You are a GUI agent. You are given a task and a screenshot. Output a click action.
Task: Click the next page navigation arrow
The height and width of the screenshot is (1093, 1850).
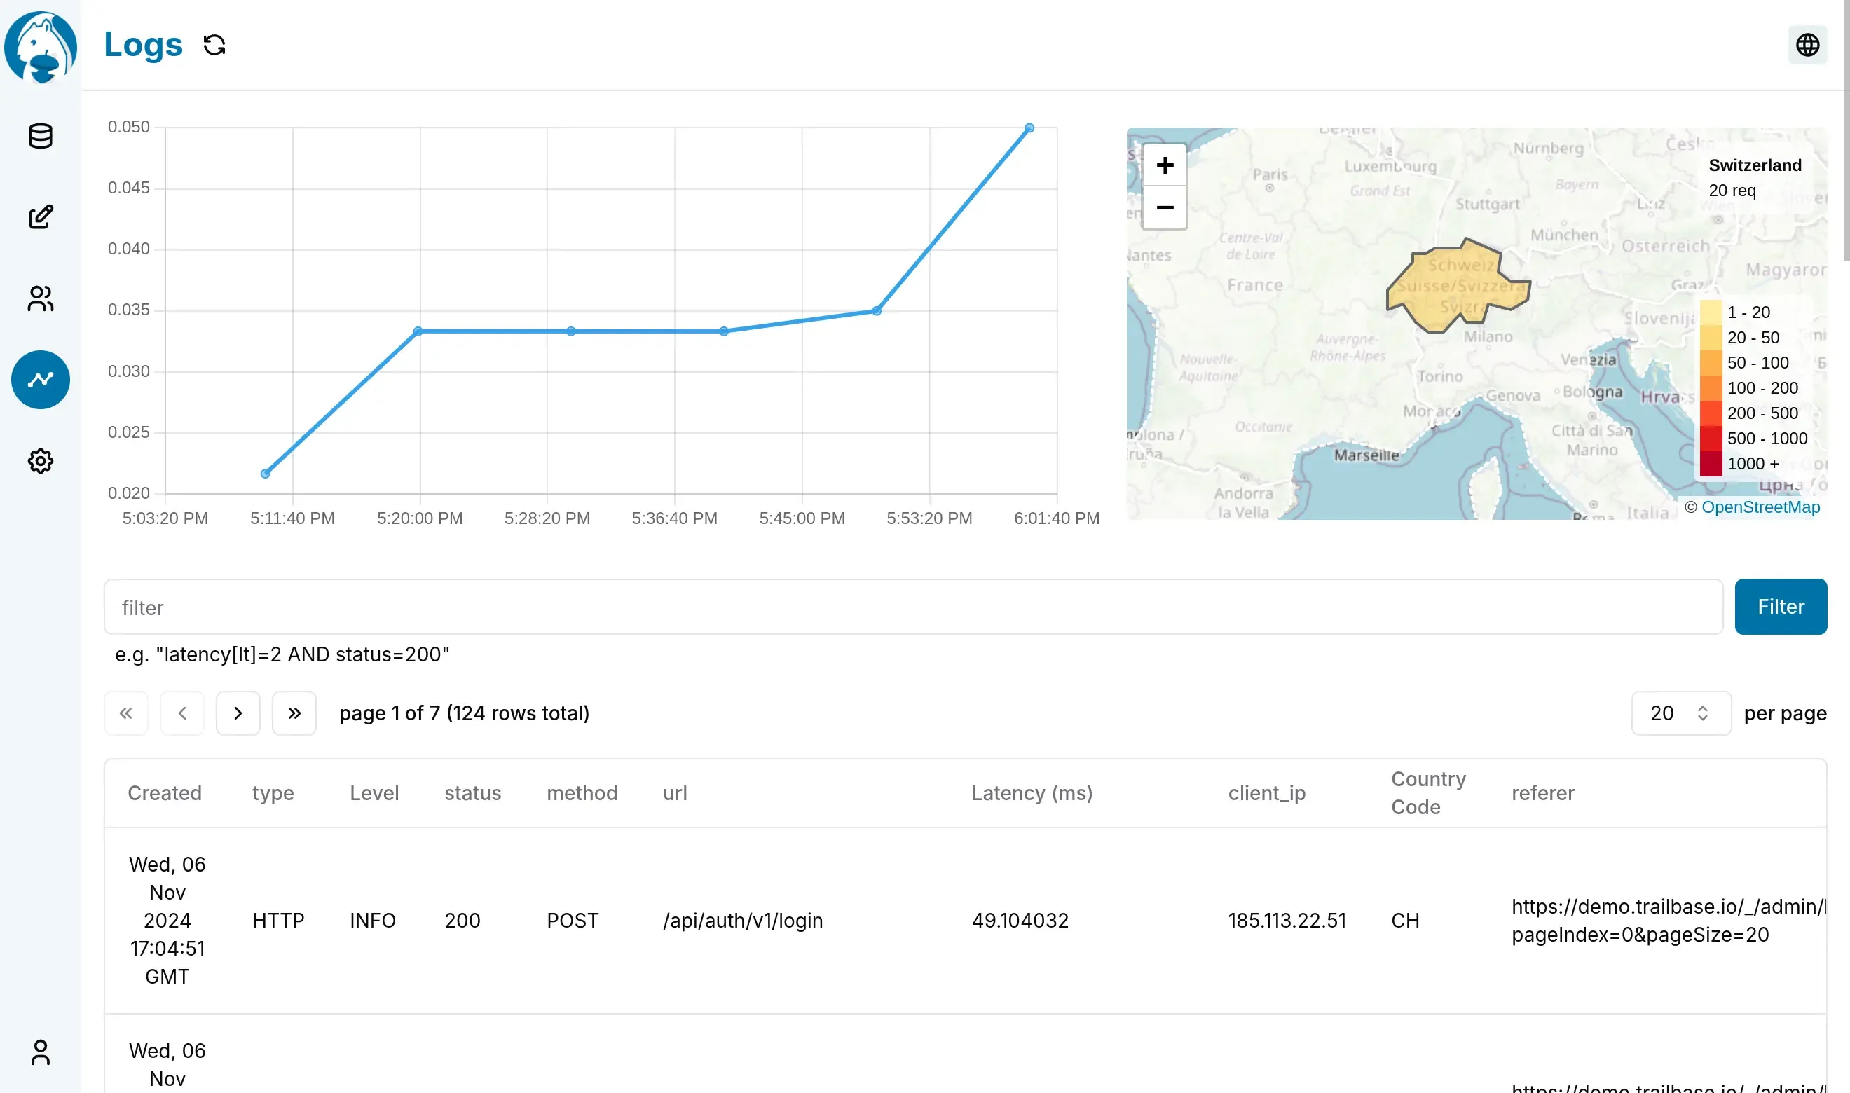[238, 712]
